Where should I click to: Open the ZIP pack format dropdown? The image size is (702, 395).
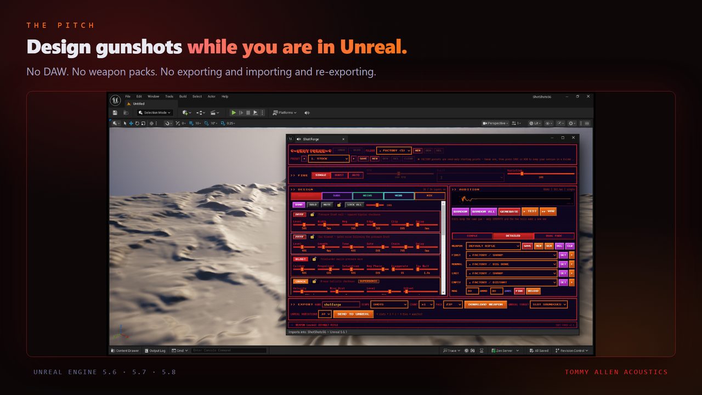(453, 304)
